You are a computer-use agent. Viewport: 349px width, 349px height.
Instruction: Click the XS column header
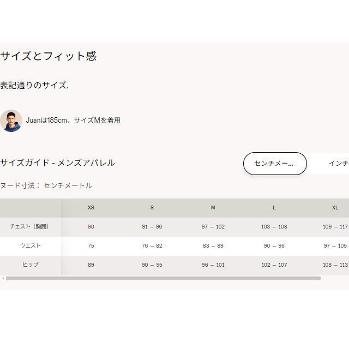click(91, 208)
